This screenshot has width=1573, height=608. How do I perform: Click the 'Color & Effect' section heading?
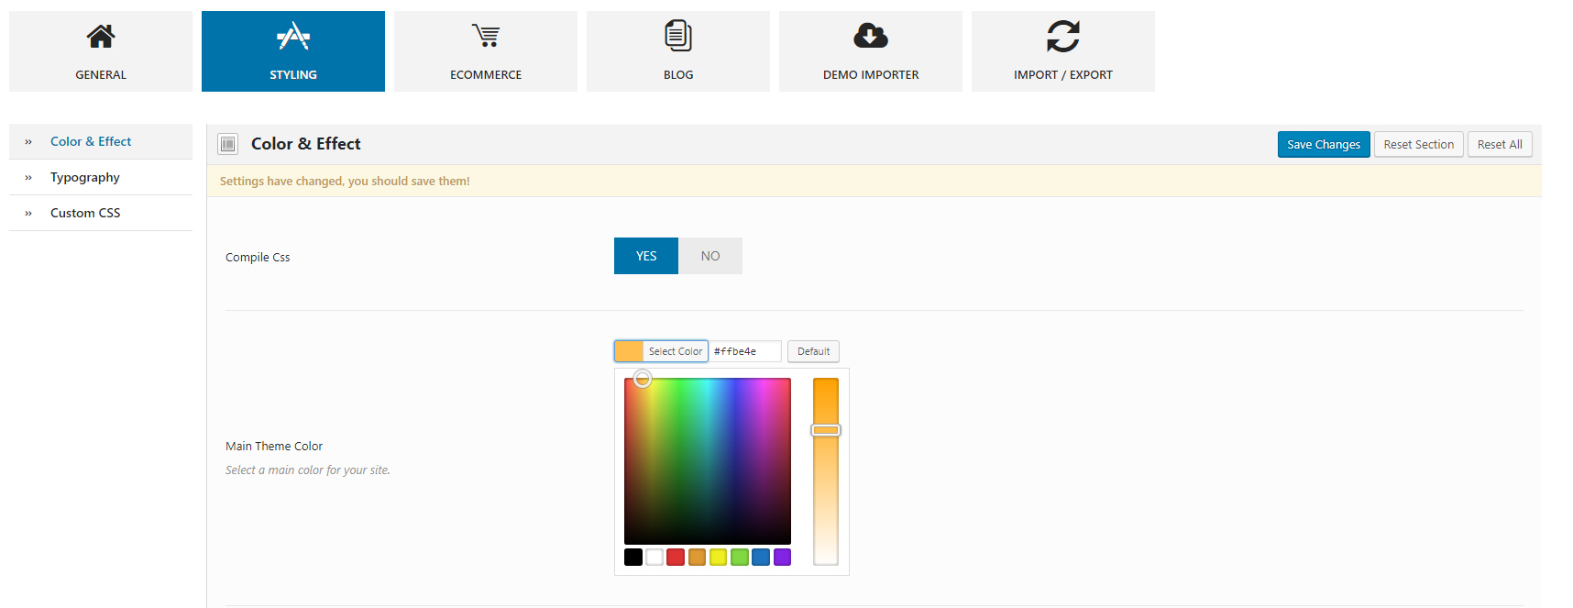pos(306,144)
